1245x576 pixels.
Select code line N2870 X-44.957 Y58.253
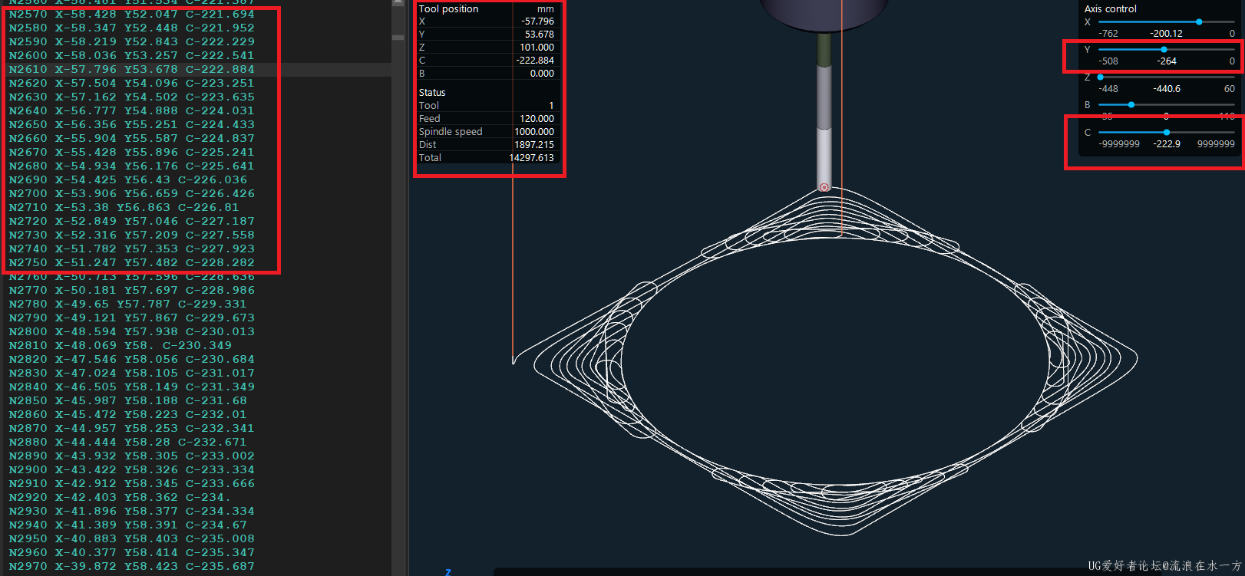tap(131, 428)
